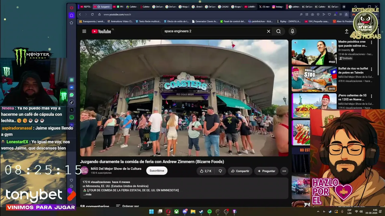385x216 pixels.
Task: Switch to the Krups browser tab
Action: 236,7
